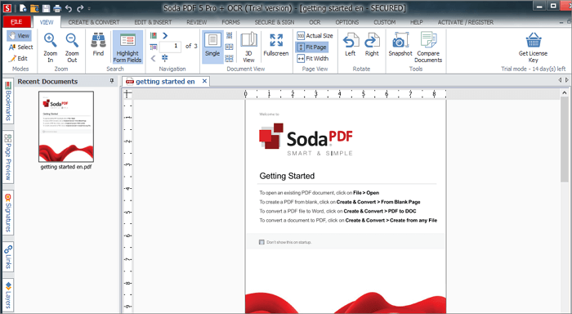Viewport: 572px width, 314px height.
Task: Click the Zoom Out magnifier
Action: click(72, 47)
